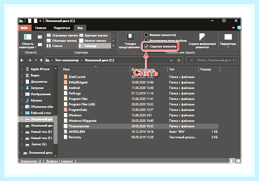
Task: Click the search box for Локальный диск (C:)
Action: coord(213,60)
